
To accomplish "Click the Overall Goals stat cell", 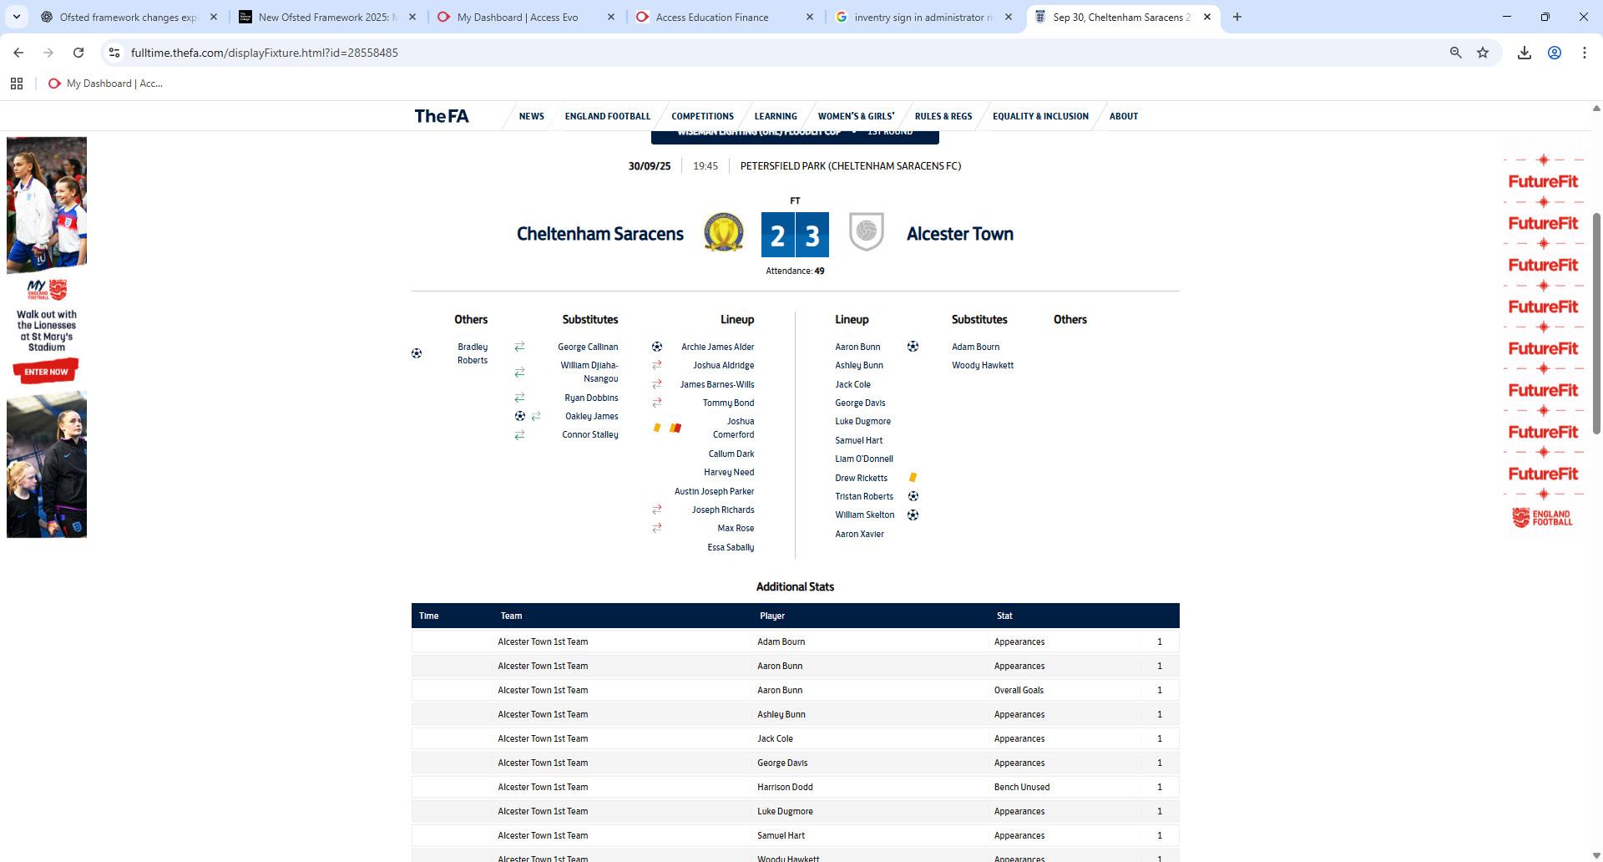I will click(x=1019, y=690).
